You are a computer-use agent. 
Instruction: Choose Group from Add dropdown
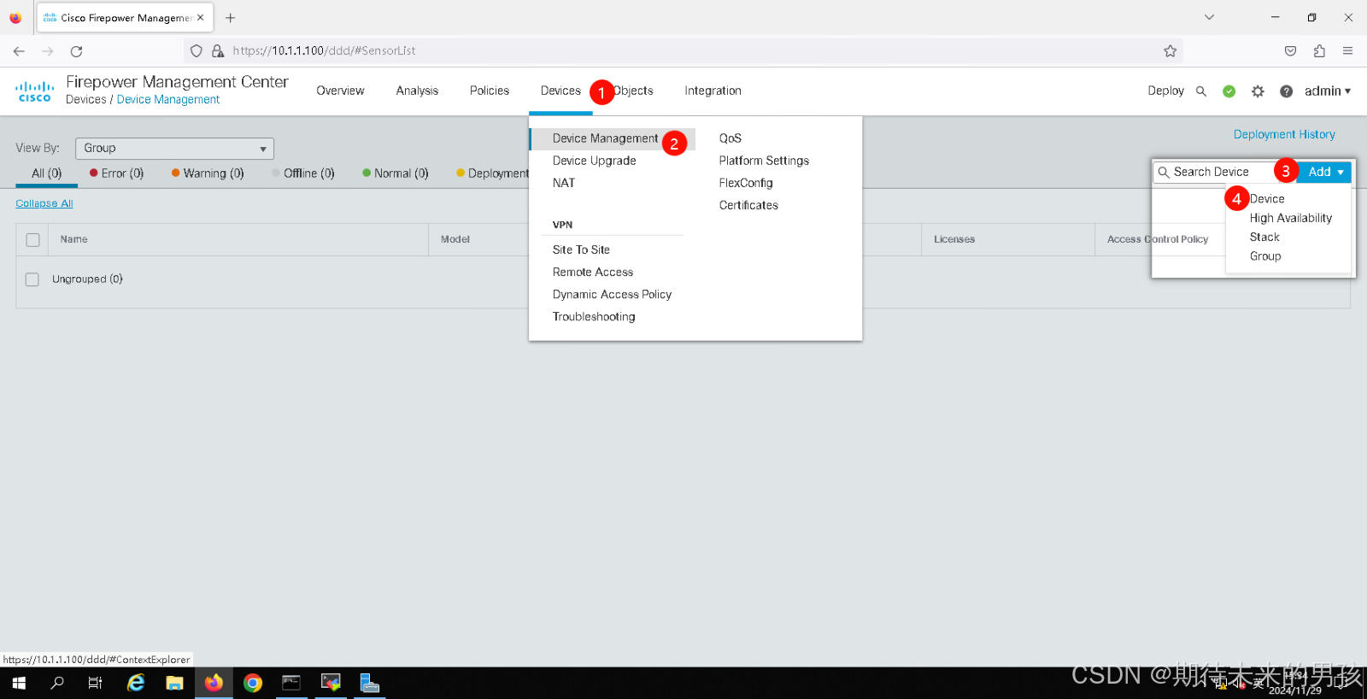[x=1265, y=256]
